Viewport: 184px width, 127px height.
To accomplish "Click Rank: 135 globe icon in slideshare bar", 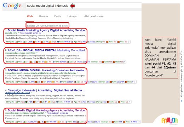I will 67,122.
